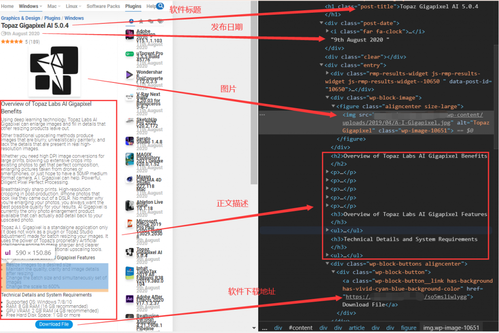Screen dimensions: 499x333
Task: Select the comments tab icon in the sidebar
Action: click(151, 21)
